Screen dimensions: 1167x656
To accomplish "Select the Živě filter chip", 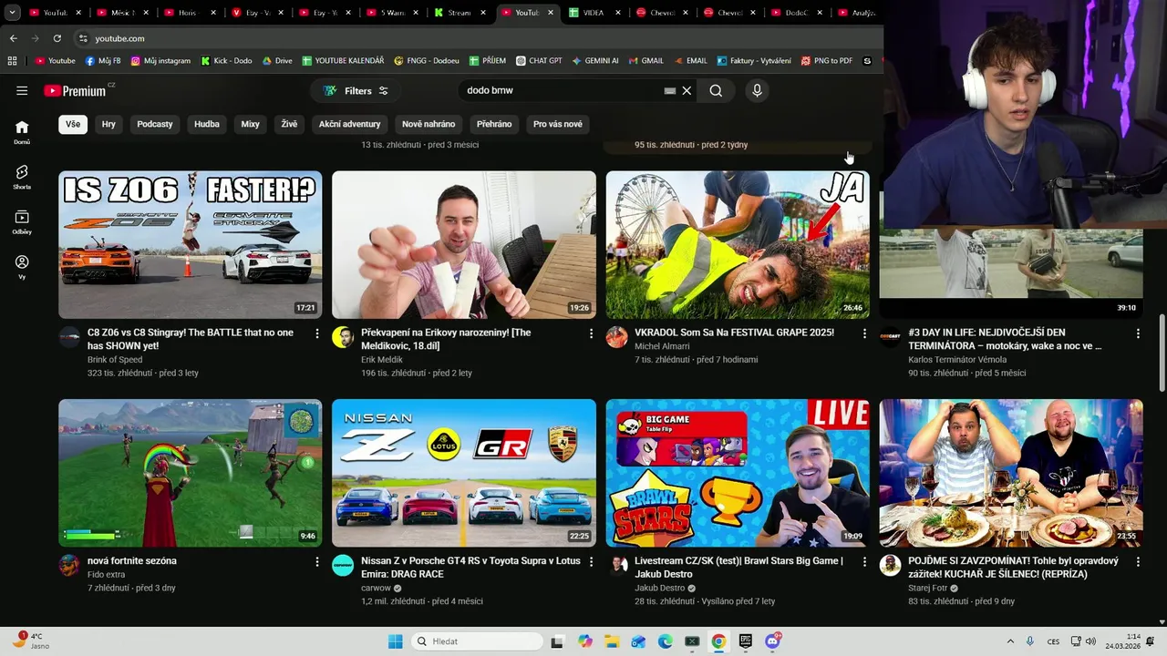I will coord(289,124).
